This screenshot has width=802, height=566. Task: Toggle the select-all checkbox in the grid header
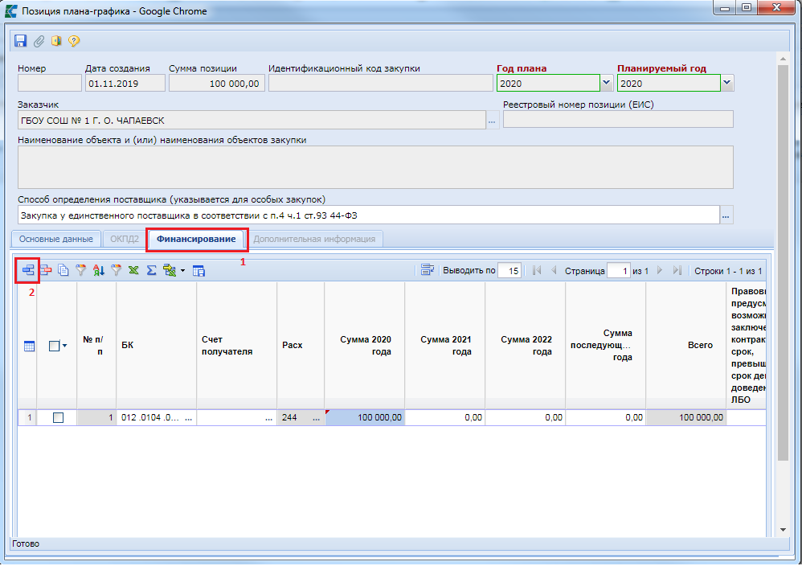[x=54, y=346]
